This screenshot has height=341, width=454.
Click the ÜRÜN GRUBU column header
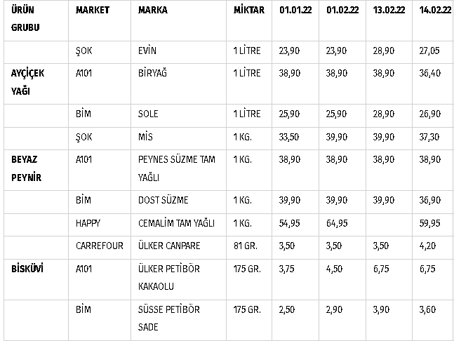(26, 19)
